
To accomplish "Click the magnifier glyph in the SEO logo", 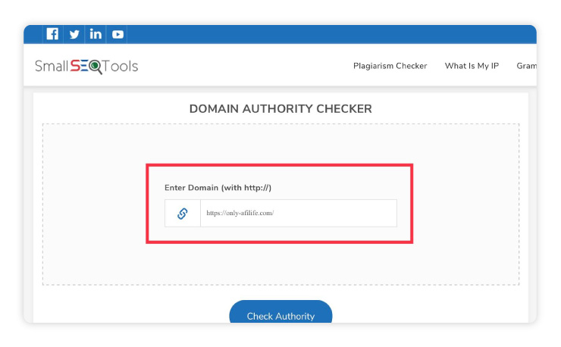I will (96, 67).
